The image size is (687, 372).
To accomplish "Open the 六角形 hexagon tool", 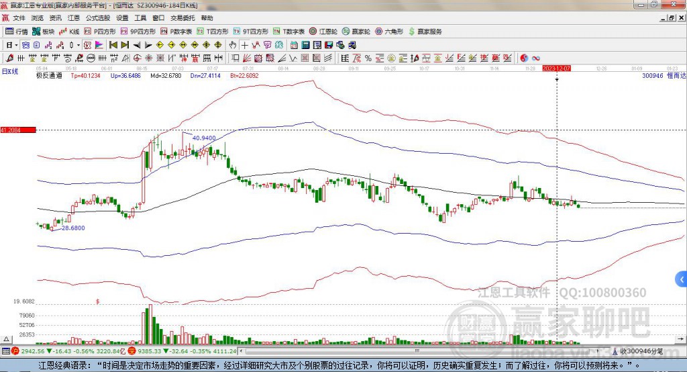I will pyautogui.click(x=389, y=32).
